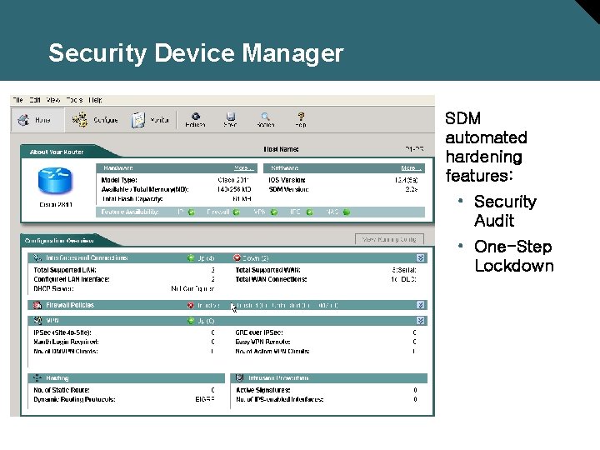Click the Intrusion Prevention shield icon
This screenshot has height=450, width=600.
[x=239, y=377]
